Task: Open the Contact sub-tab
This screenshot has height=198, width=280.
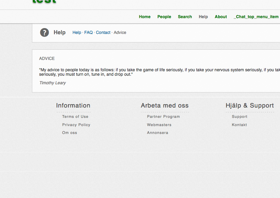Action: (103, 33)
